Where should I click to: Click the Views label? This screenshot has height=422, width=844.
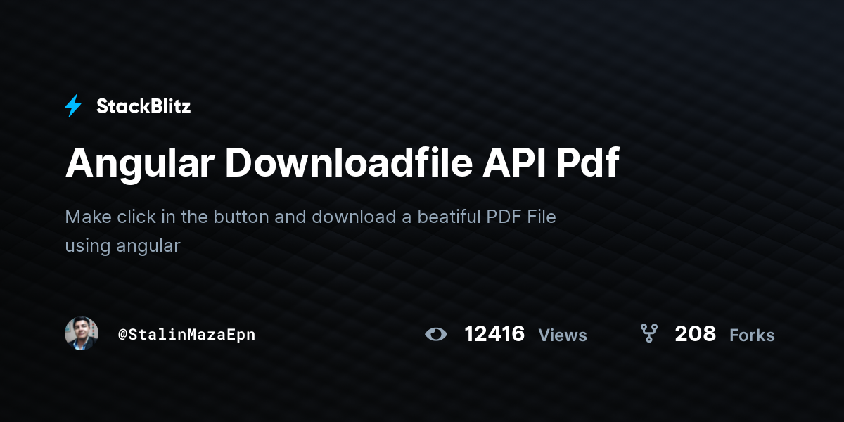563,335
